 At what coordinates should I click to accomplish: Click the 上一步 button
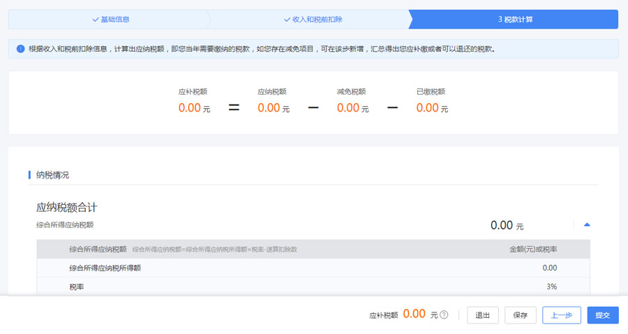click(561, 315)
